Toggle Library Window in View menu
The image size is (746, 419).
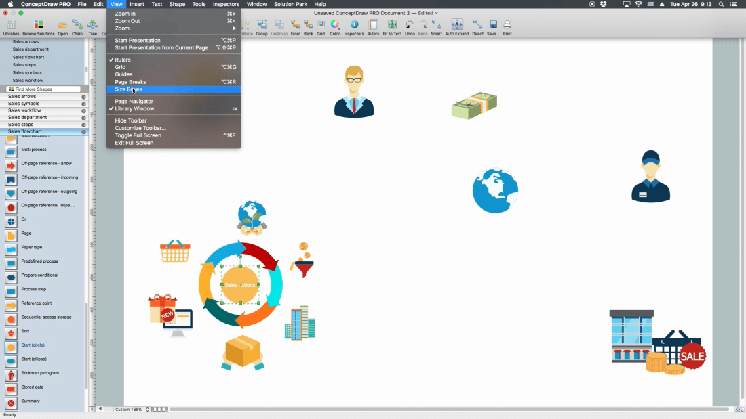coord(174,109)
